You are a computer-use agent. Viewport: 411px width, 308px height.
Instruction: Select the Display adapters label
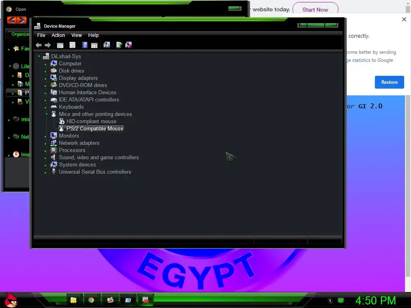pyautogui.click(x=78, y=78)
